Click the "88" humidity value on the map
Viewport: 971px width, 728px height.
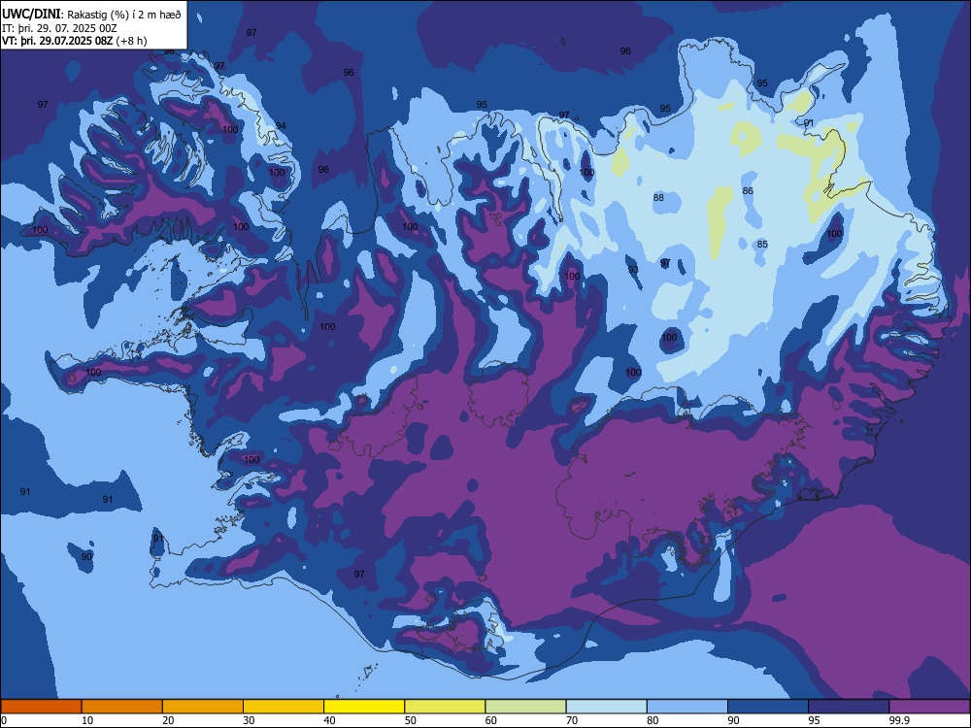(x=658, y=197)
